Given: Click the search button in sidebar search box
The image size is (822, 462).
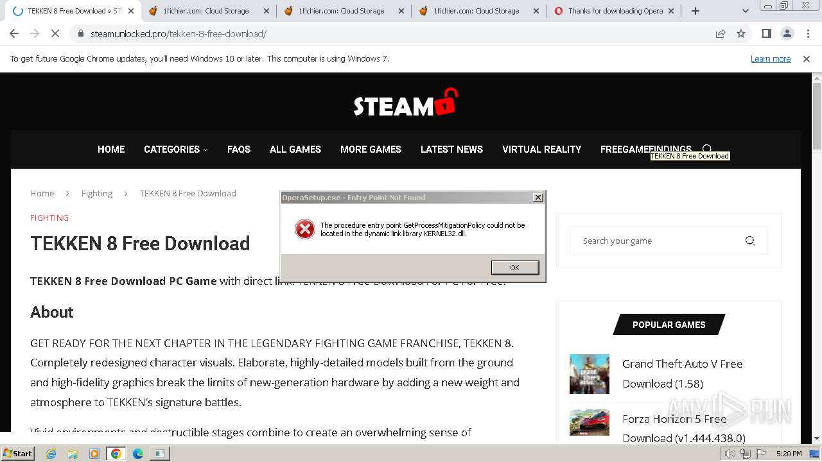Looking at the screenshot, I should (750, 241).
